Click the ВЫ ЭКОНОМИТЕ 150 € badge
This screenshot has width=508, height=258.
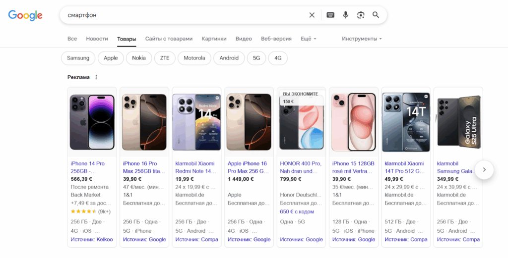(301, 98)
